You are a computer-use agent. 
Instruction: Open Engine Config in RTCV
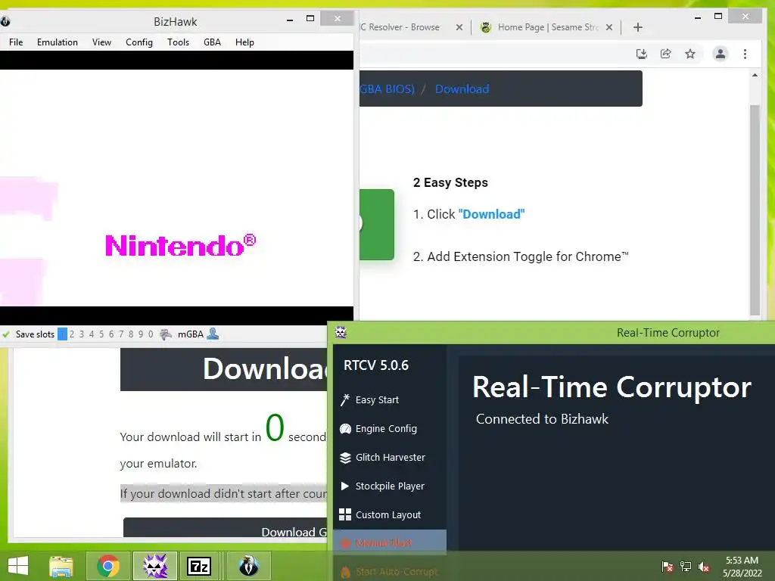coord(386,428)
